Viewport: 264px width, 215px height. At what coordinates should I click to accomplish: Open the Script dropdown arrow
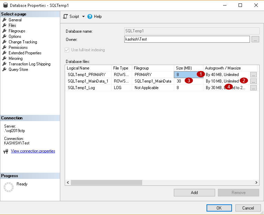tap(83, 17)
